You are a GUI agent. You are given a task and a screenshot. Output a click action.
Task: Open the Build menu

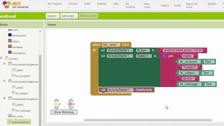pyautogui.click(x=87, y=5)
